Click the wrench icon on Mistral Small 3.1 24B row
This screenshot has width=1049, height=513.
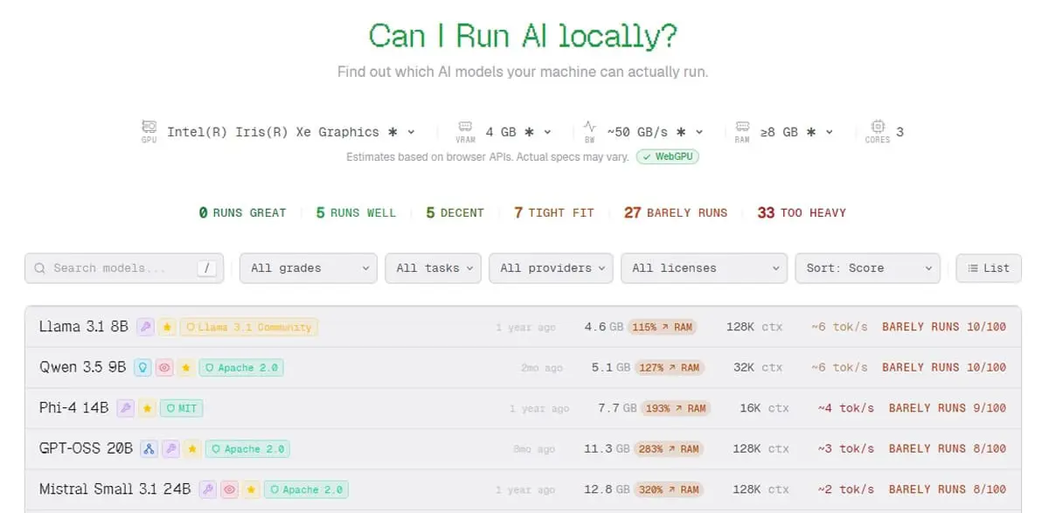[x=207, y=489]
